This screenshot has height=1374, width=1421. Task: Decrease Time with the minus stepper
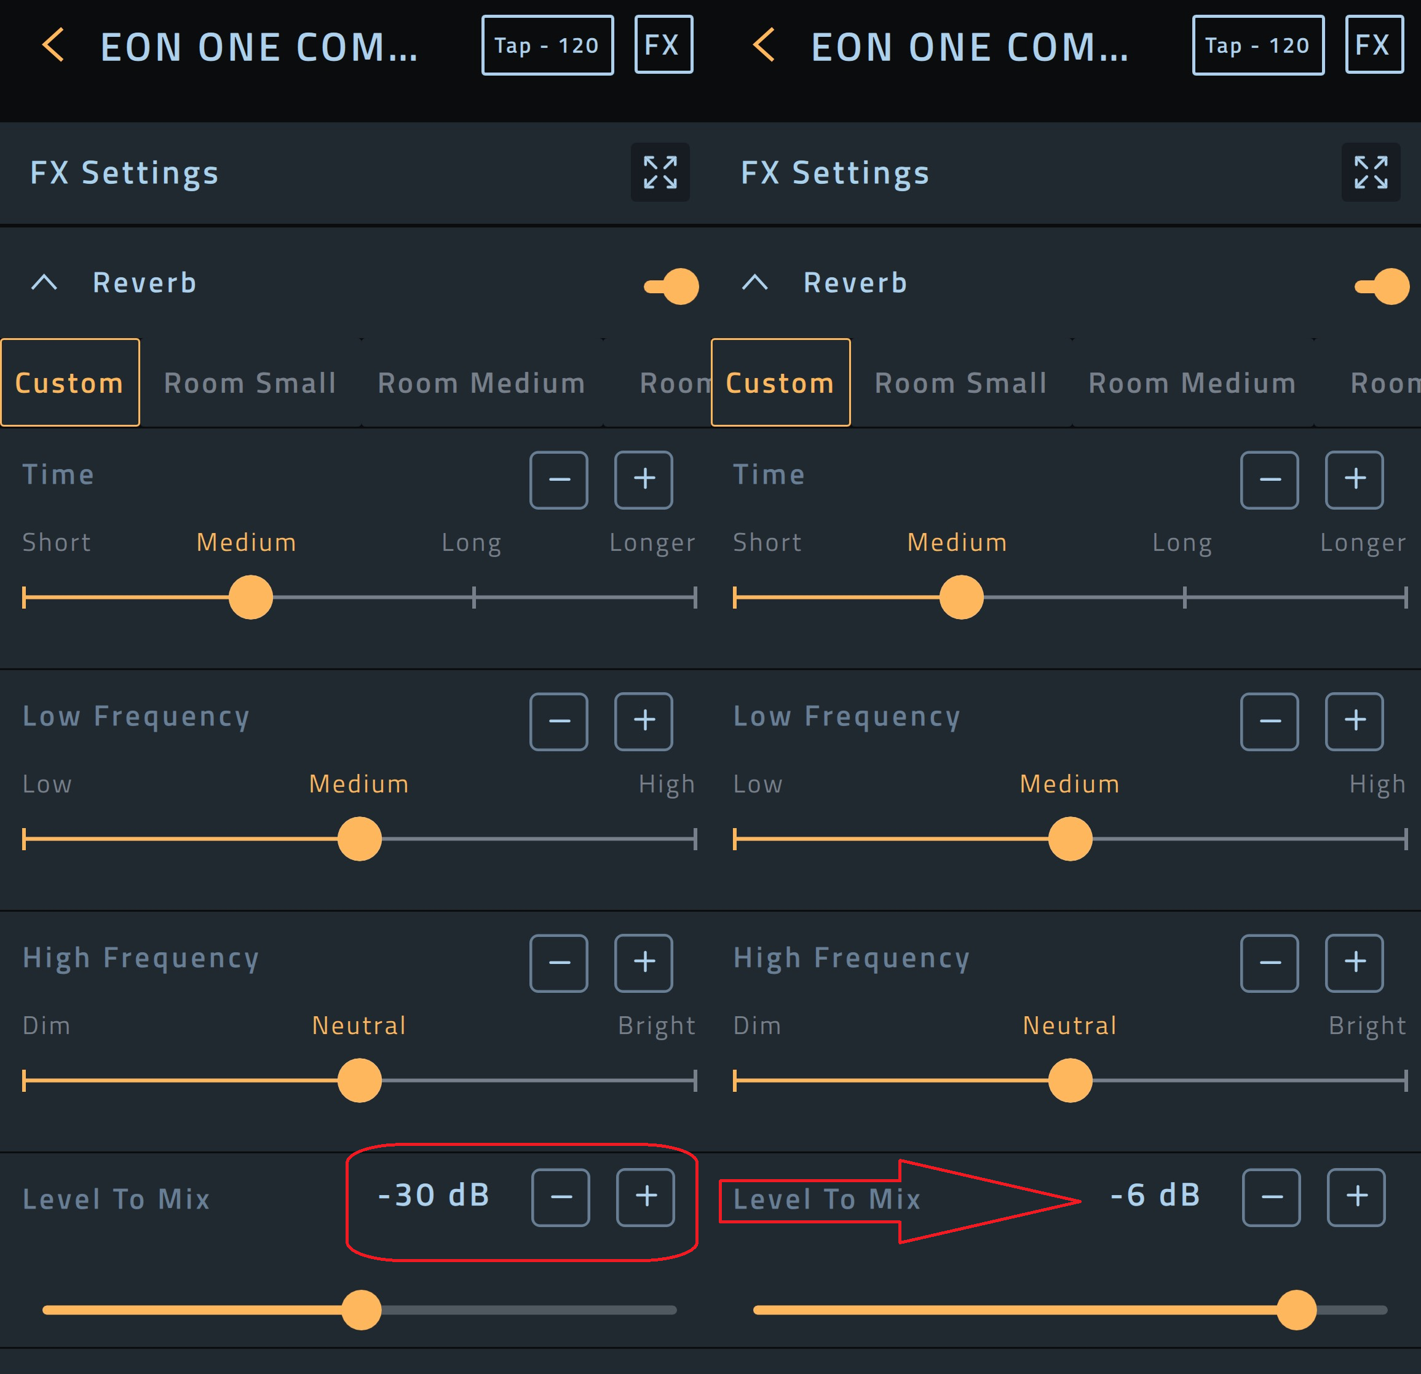558,480
